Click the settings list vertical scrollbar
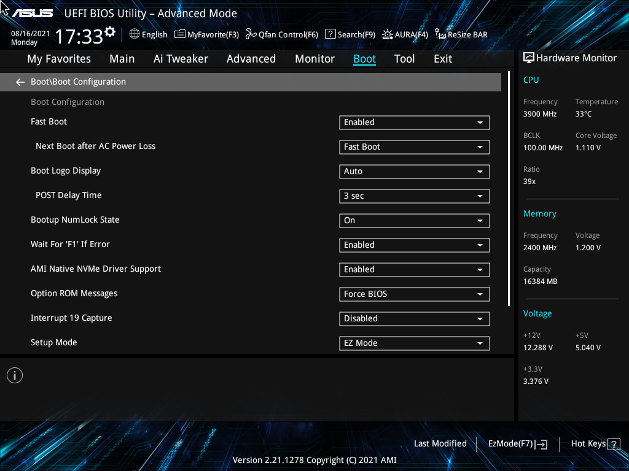 509,189
